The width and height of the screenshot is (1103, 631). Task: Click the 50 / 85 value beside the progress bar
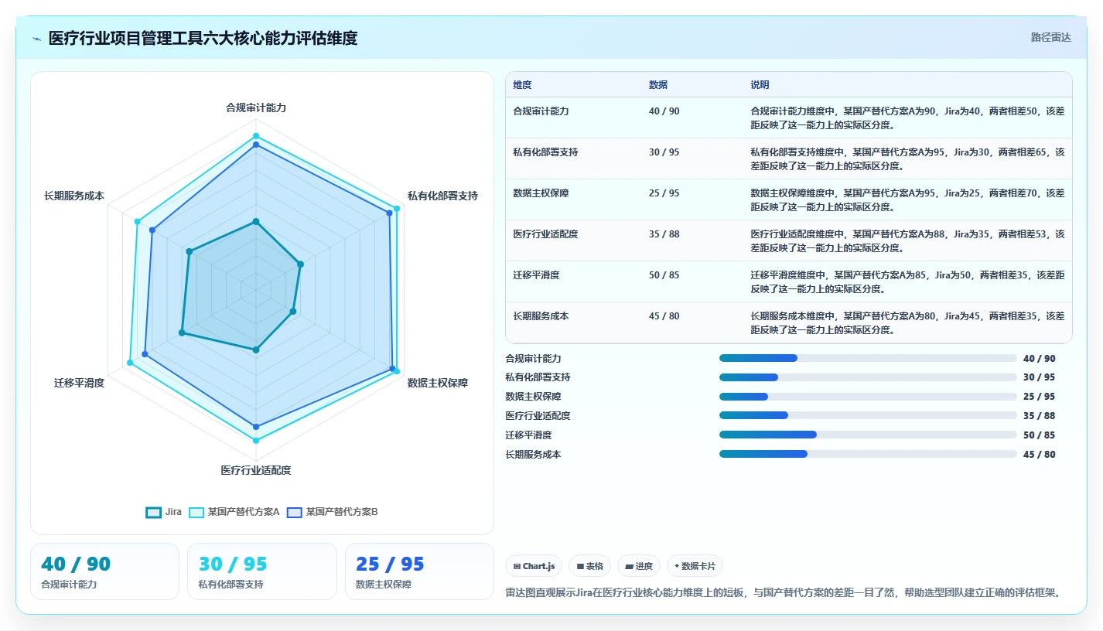1039,435
